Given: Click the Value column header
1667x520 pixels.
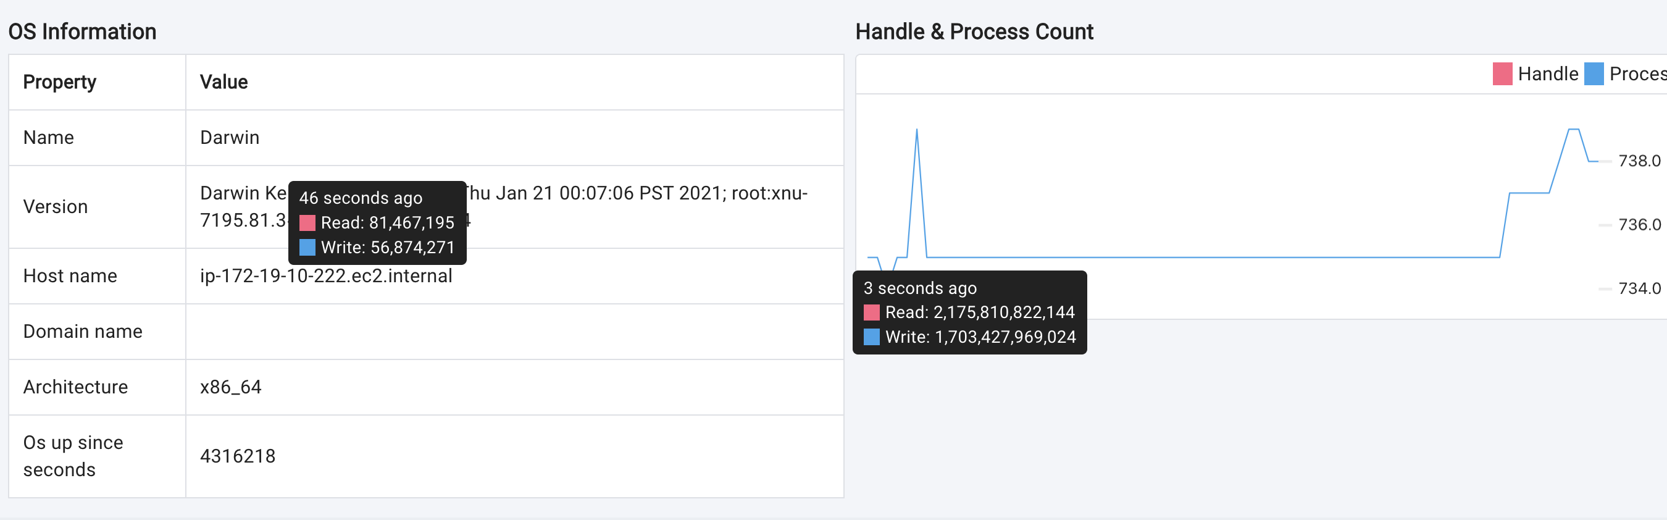Looking at the screenshot, I should click(x=224, y=82).
